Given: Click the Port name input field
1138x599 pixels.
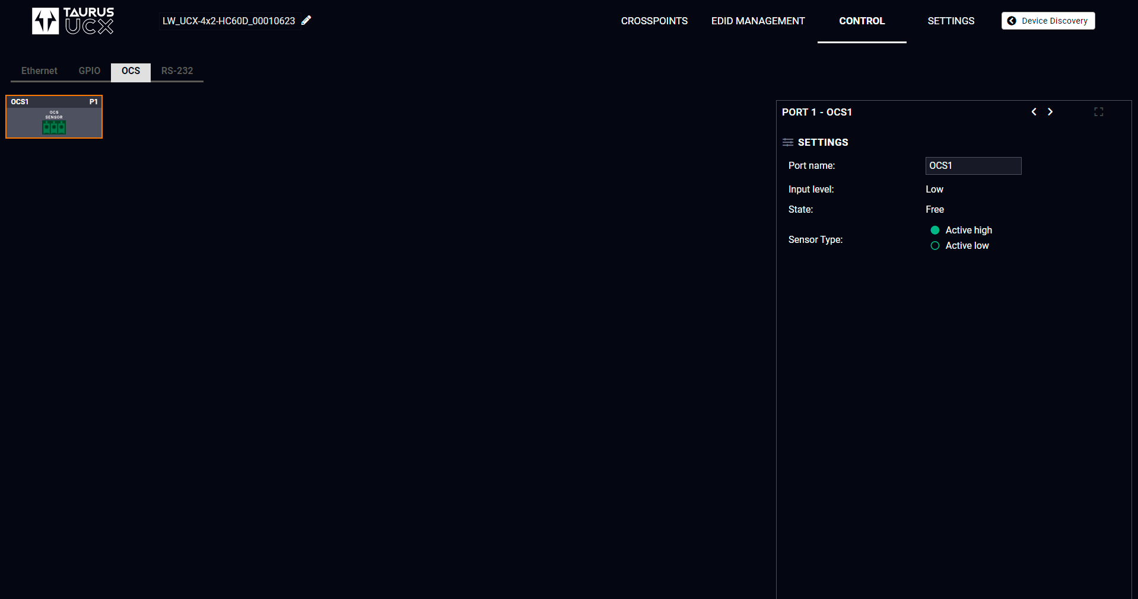Looking at the screenshot, I should coord(973,166).
